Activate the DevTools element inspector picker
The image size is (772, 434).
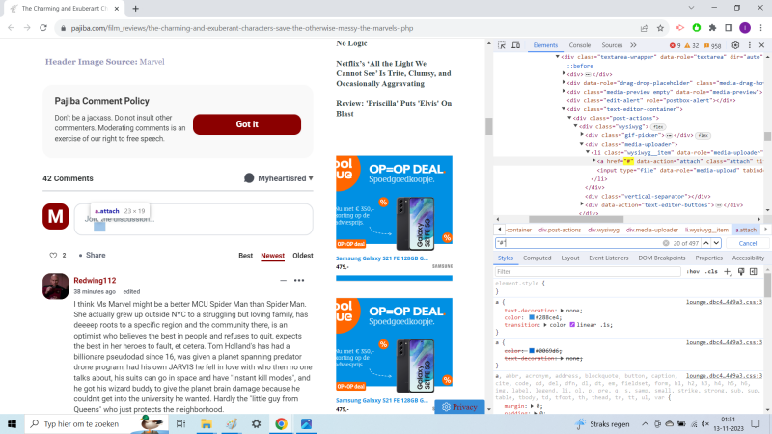[502, 45]
